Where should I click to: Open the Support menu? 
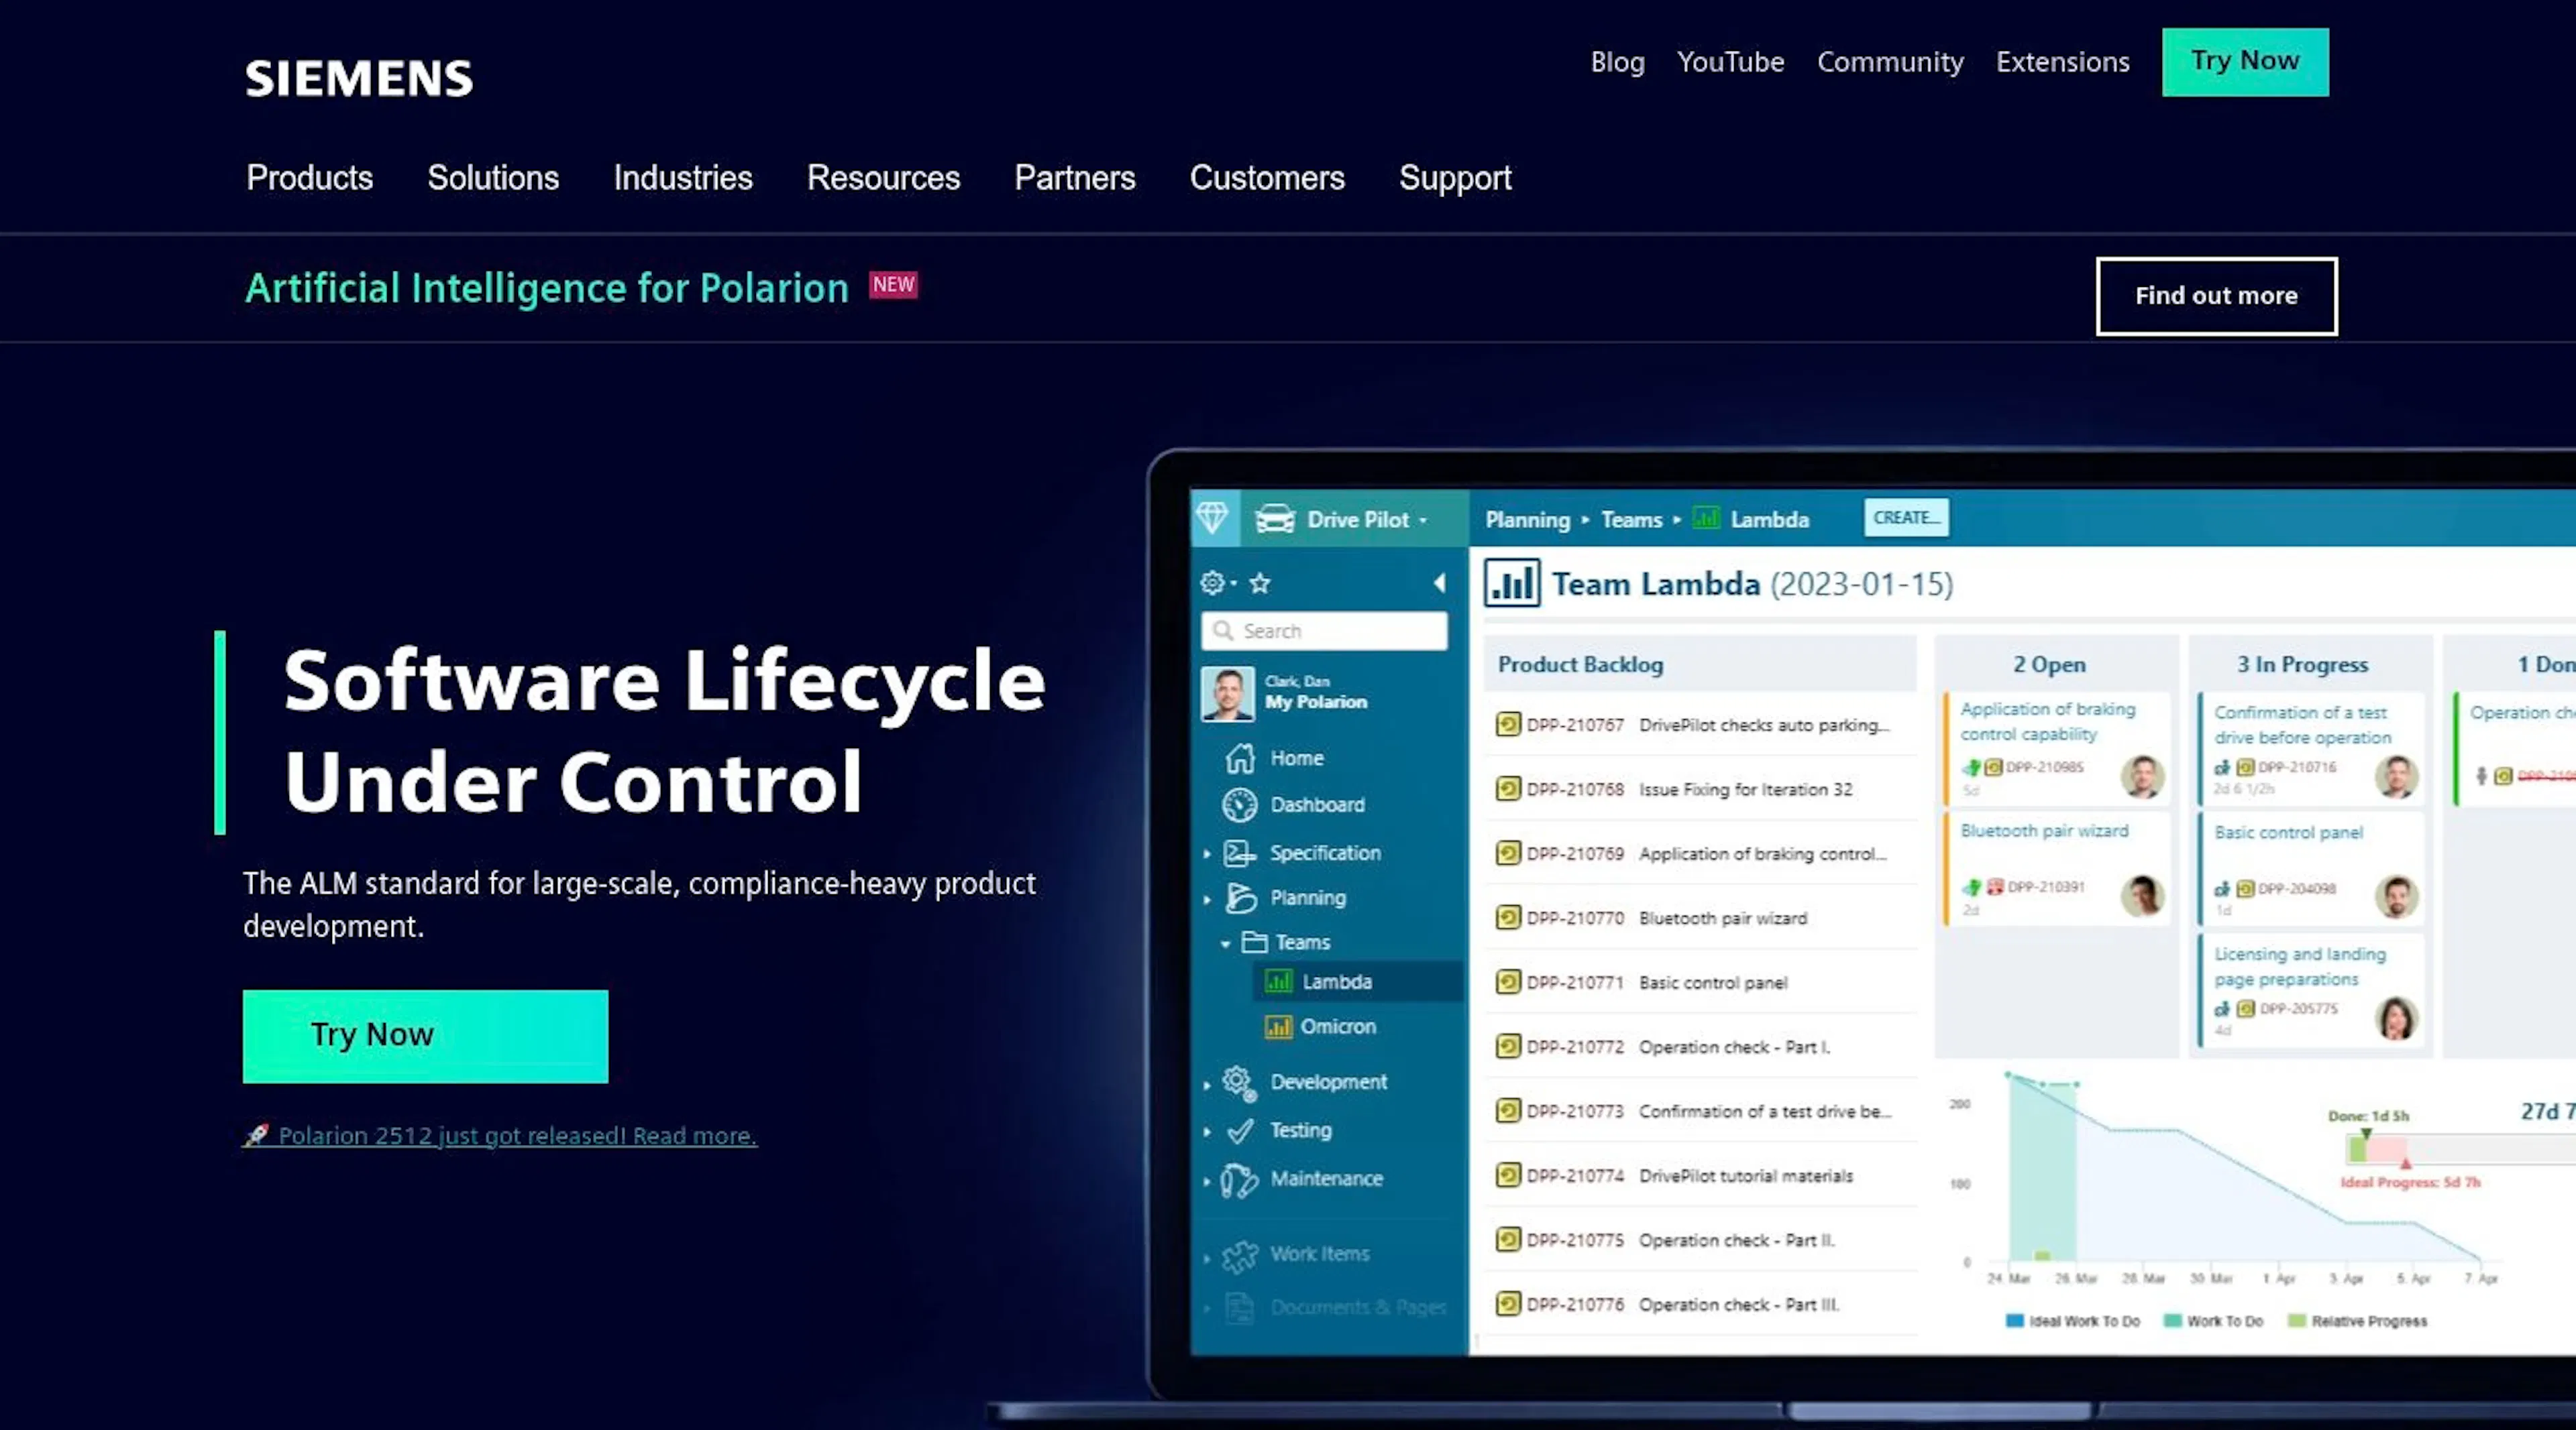[1455, 178]
